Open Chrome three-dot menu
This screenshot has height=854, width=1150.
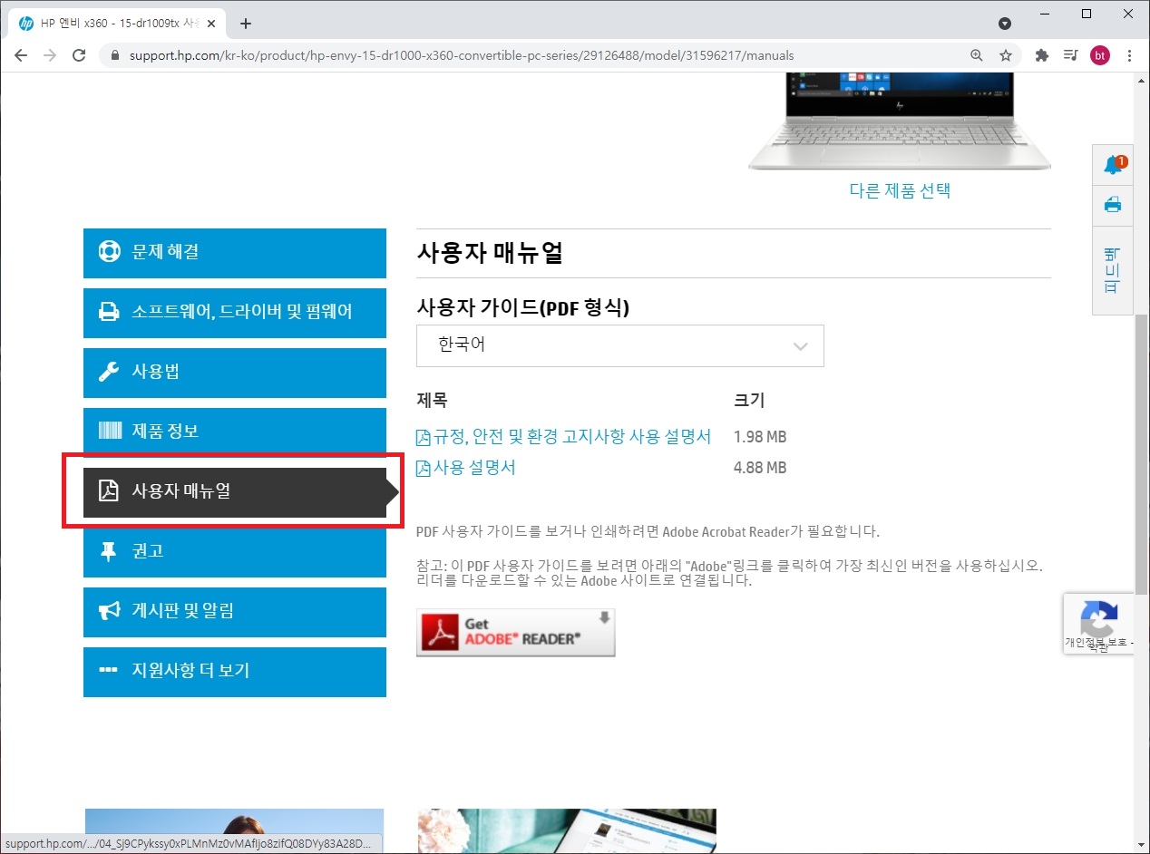(x=1130, y=55)
